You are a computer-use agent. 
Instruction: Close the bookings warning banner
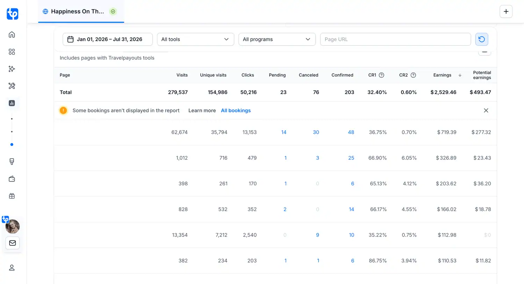tap(486, 110)
